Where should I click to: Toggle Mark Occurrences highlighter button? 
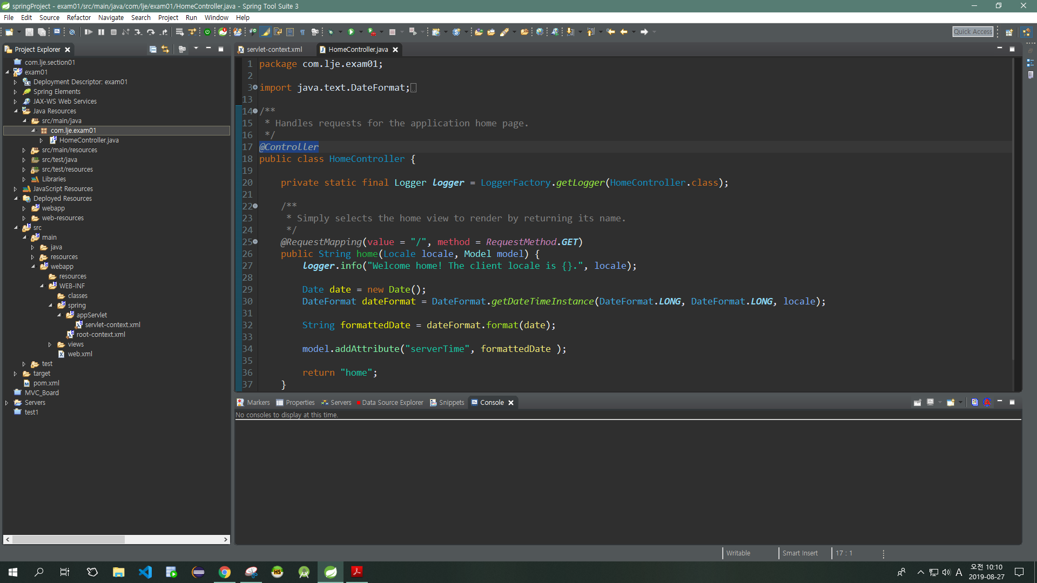pos(266,32)
